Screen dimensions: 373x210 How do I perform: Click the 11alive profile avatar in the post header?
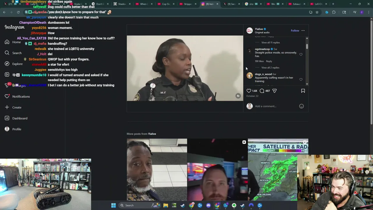click(249, 30)
